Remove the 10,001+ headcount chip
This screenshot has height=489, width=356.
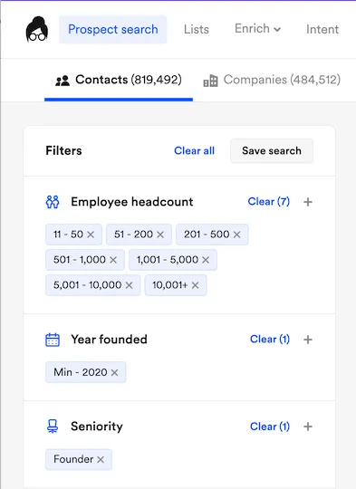pos(196,285)
